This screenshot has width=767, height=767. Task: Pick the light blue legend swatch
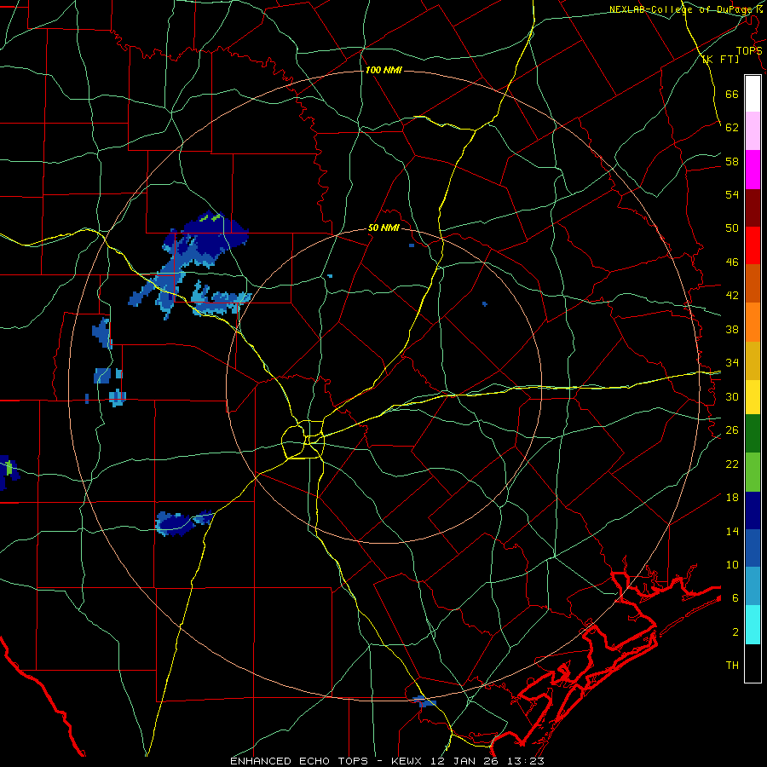point(753,586)
